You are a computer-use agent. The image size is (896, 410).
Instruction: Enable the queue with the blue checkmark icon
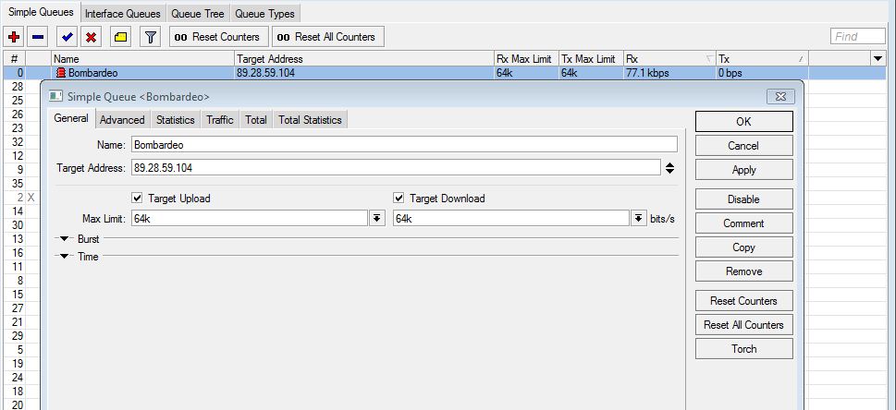click(x=67, y=37)
